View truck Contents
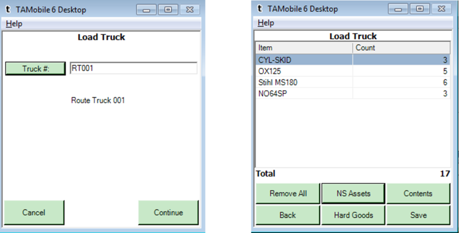 418,193
